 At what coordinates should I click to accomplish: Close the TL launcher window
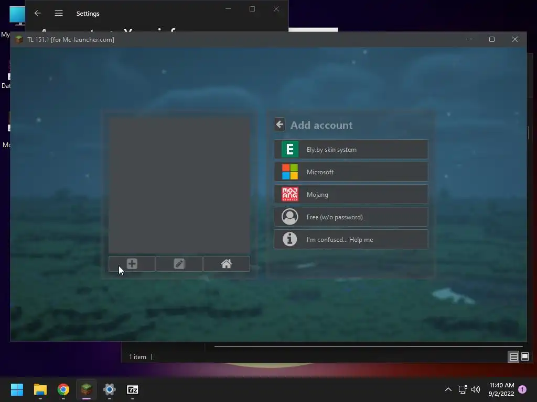(x=515, y=39)
